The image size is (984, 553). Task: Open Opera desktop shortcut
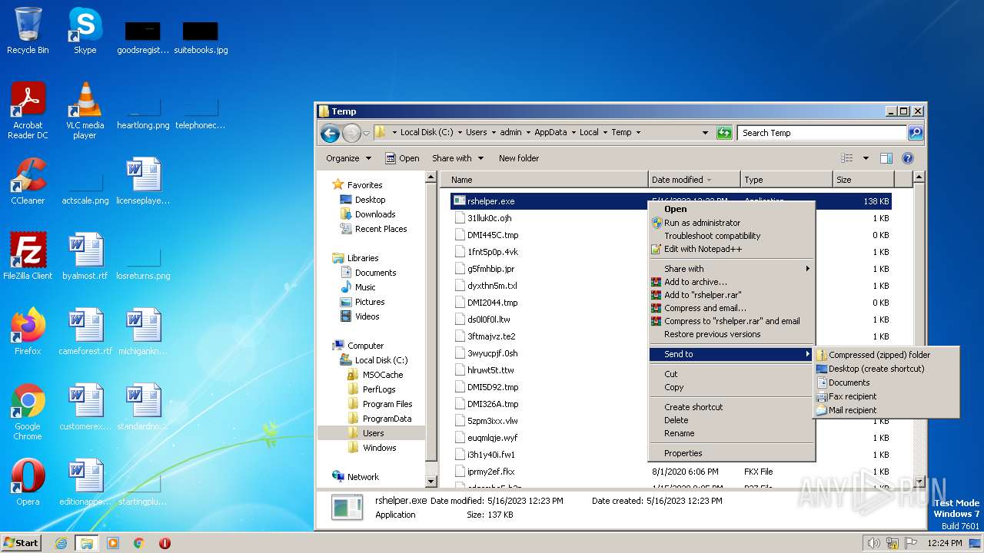(x=28, y=482)
